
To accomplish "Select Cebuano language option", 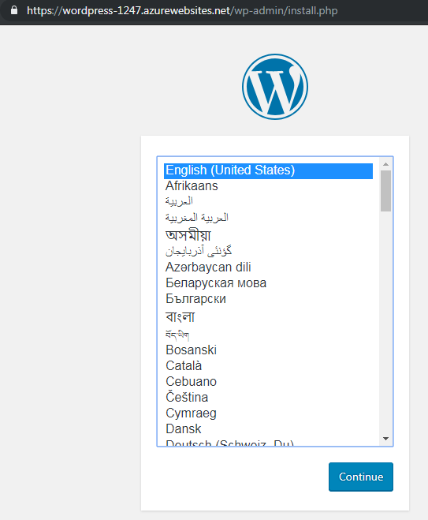I will point(268,382).
